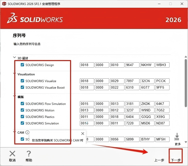The image size is (188, 166).
Task: Click Visualize Boost field containing 6310
Action: click(132, 87)
